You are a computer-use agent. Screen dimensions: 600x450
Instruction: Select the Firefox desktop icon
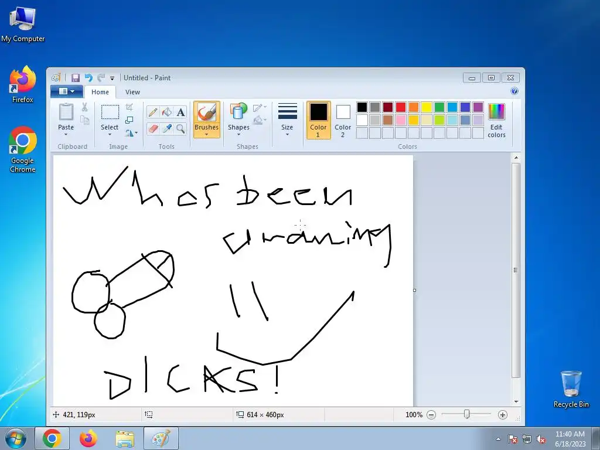[x=23, y=84]
